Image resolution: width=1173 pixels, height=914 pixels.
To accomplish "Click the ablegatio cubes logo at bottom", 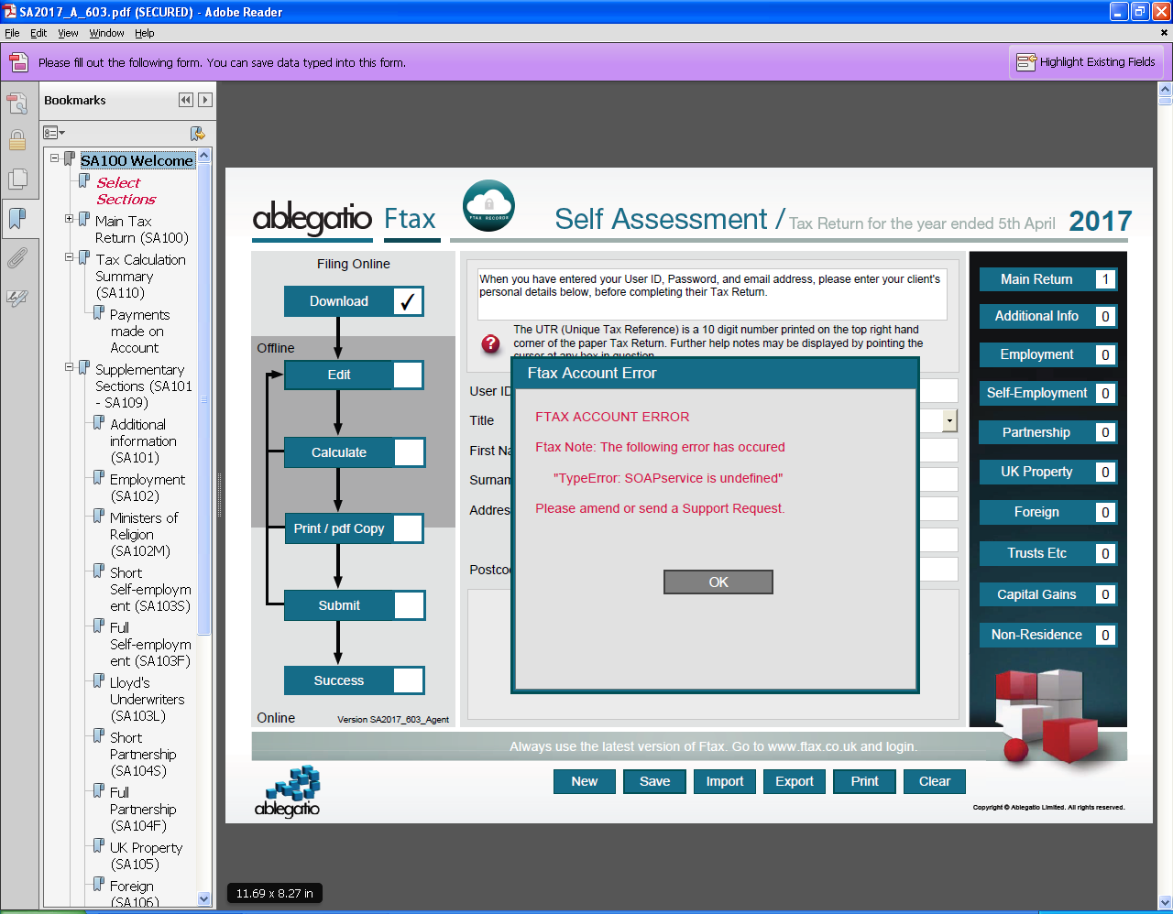I will coord(288,791).
